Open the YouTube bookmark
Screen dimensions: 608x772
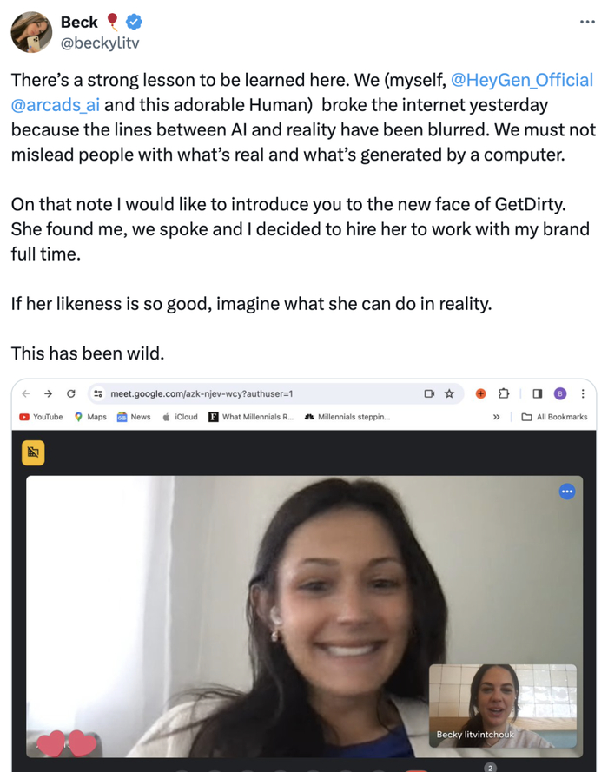click(41, 417)
